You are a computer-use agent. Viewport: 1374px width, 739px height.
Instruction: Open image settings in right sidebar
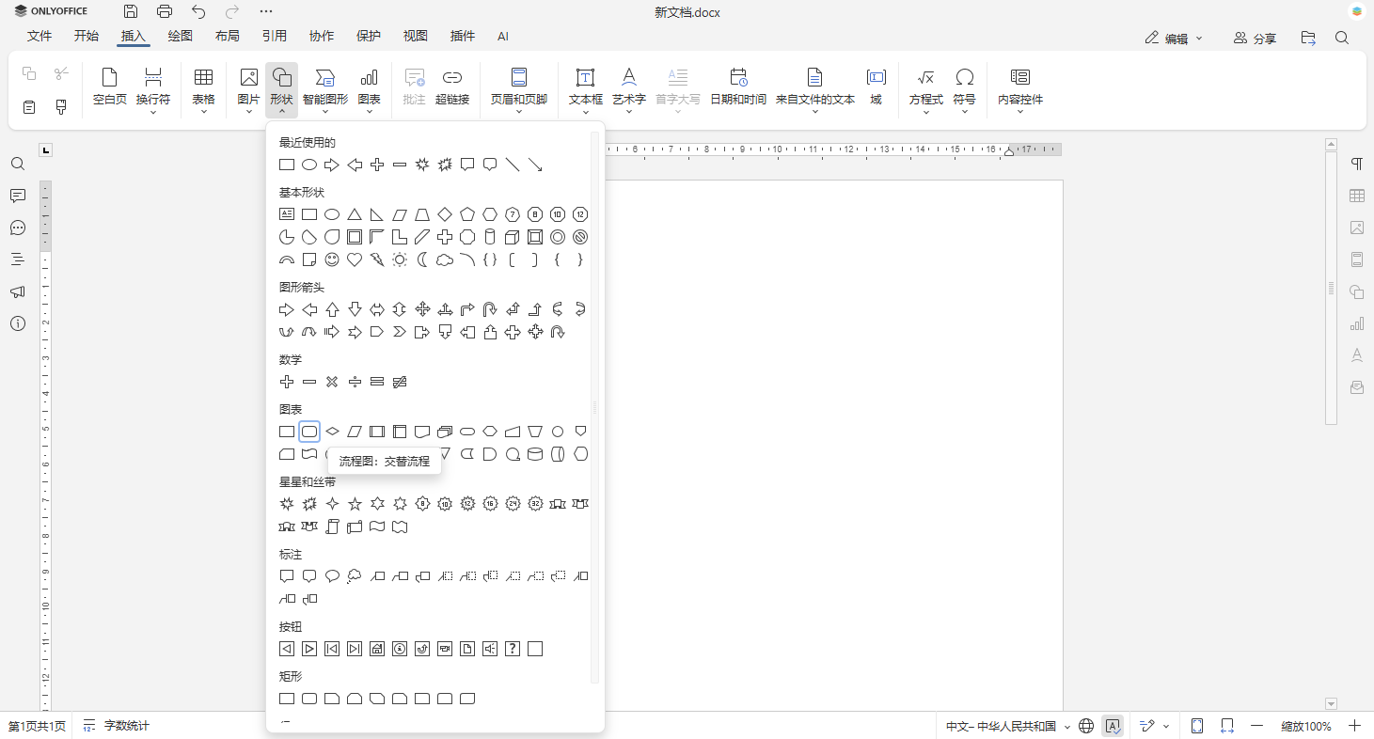point(1357,228)
